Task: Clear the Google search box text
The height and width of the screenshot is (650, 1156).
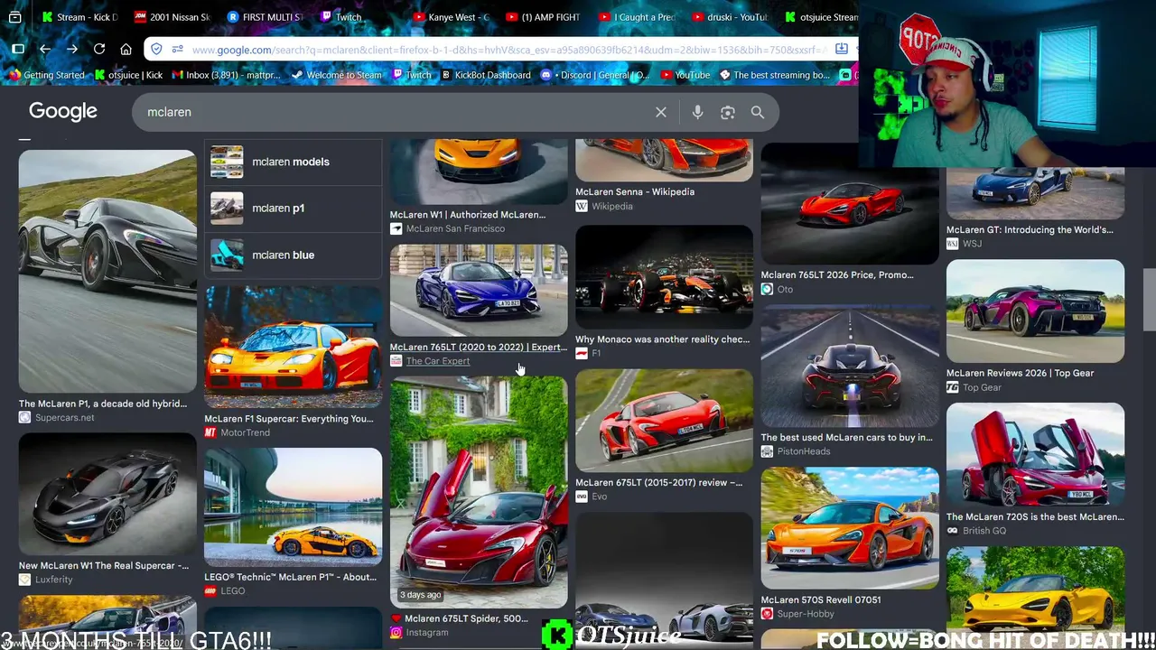Action: [661, 112]
